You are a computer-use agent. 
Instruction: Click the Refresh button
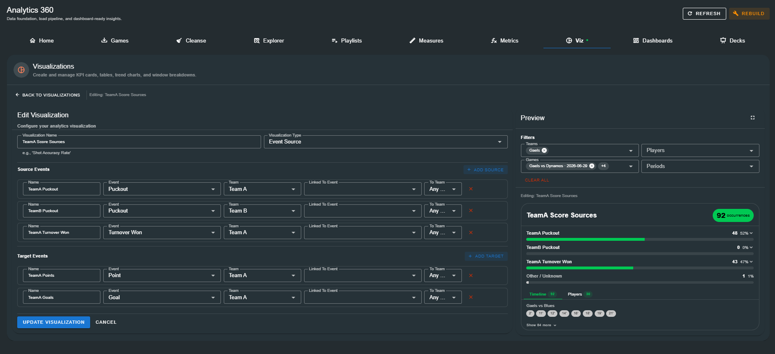point(704,13)
